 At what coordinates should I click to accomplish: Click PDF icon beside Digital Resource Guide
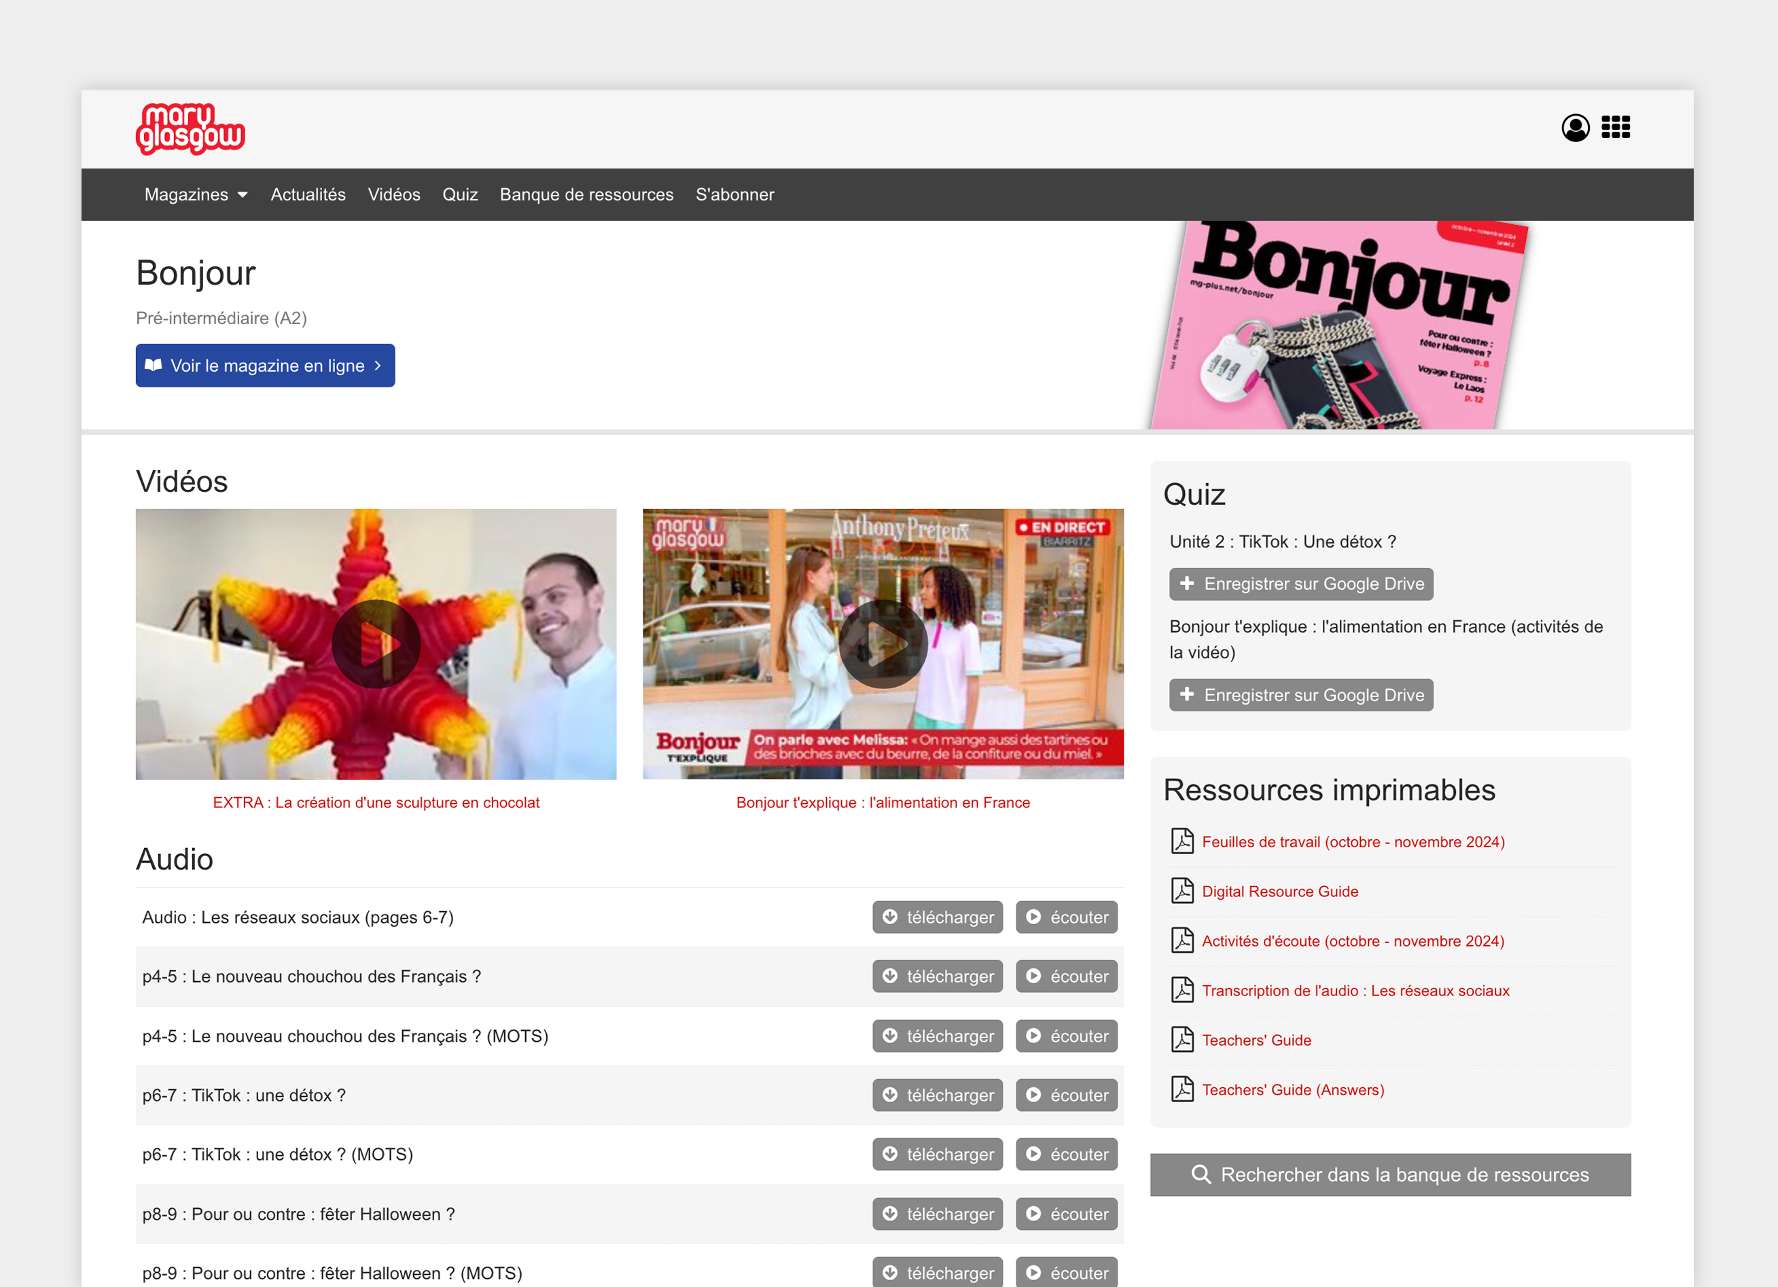(x=1182, y=891)
